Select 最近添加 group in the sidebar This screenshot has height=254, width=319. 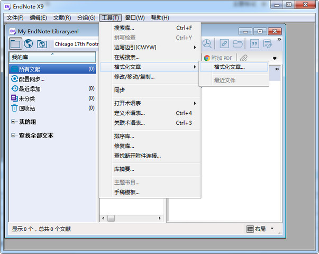click(52, 88)
